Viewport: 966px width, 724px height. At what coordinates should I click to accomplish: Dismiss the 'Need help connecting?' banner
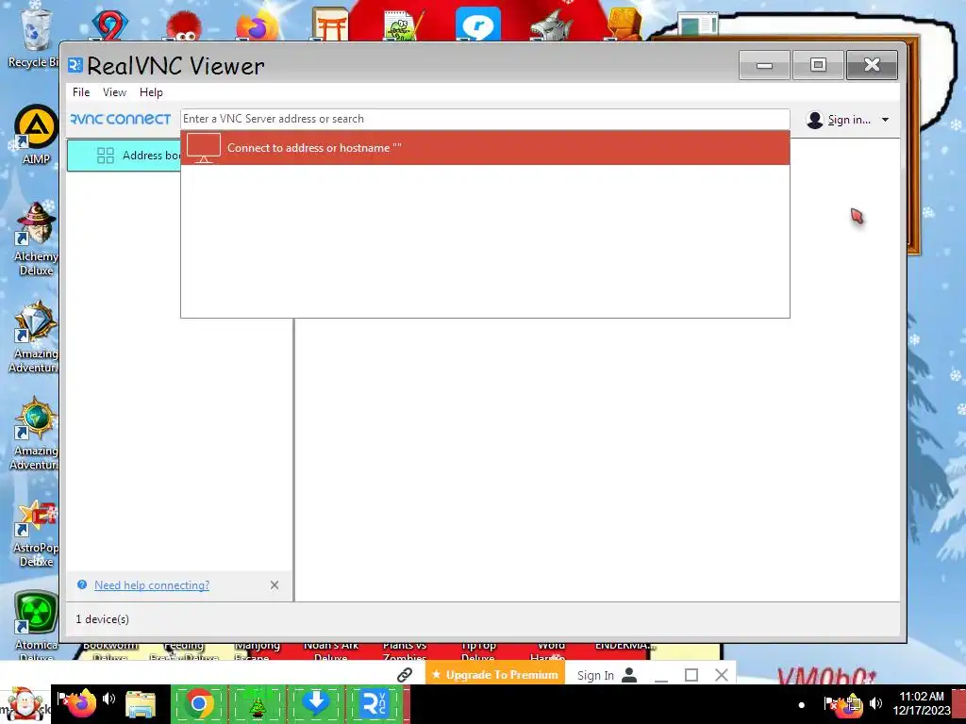(275, 584)
